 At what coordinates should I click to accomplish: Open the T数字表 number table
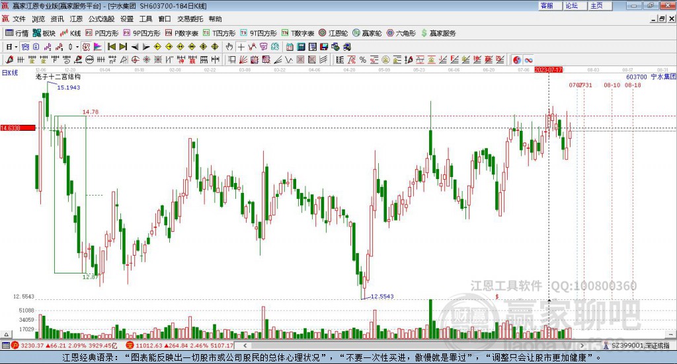[298, 33]
